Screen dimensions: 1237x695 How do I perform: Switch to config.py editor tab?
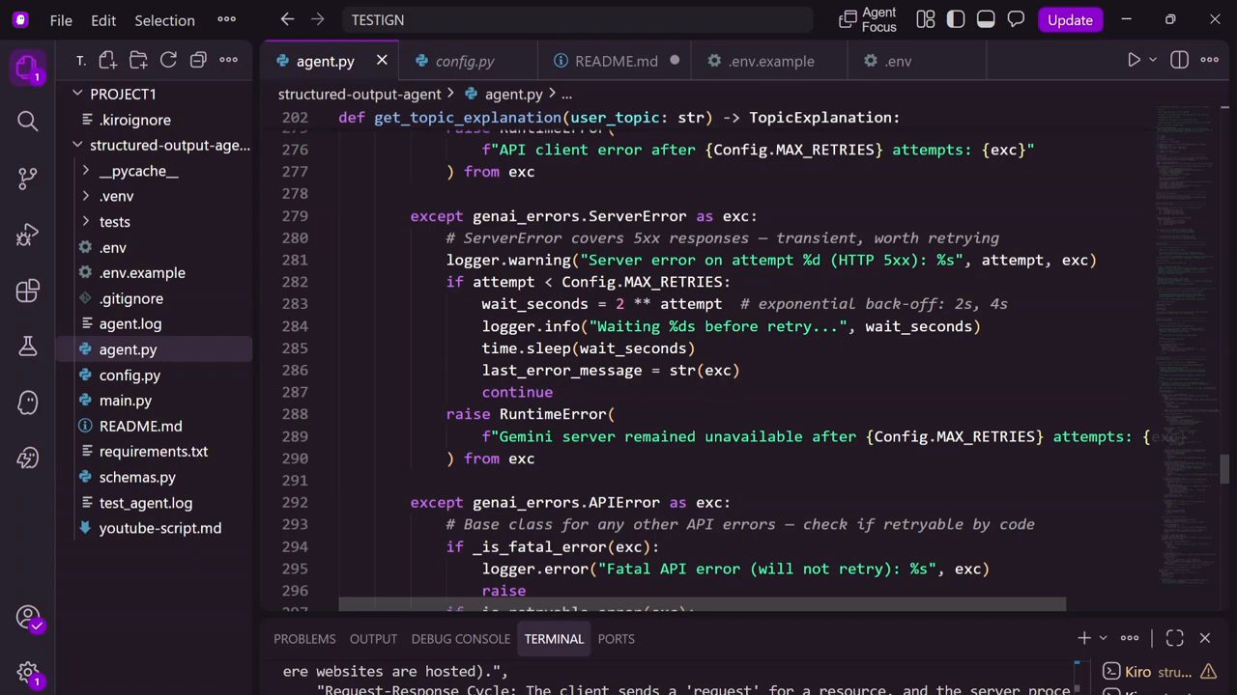coord(465,61)
